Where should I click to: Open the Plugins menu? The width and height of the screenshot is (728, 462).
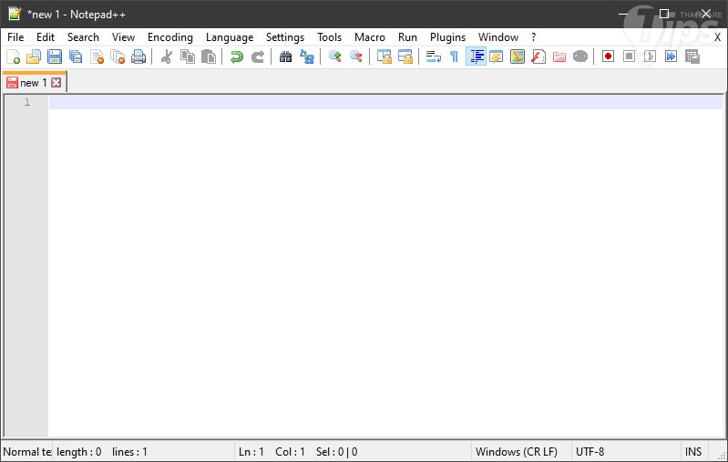pyautogui.click(x=447, y=37)
